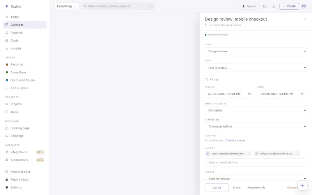Open Help and docs

pyautogui.click(x=25, y=172)
